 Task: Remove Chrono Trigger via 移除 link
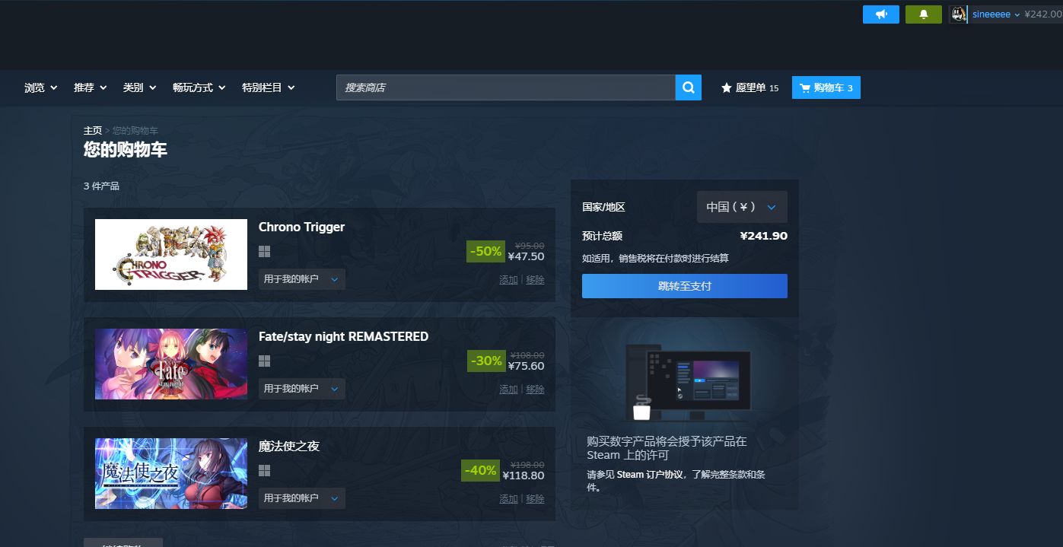point(535,280)
